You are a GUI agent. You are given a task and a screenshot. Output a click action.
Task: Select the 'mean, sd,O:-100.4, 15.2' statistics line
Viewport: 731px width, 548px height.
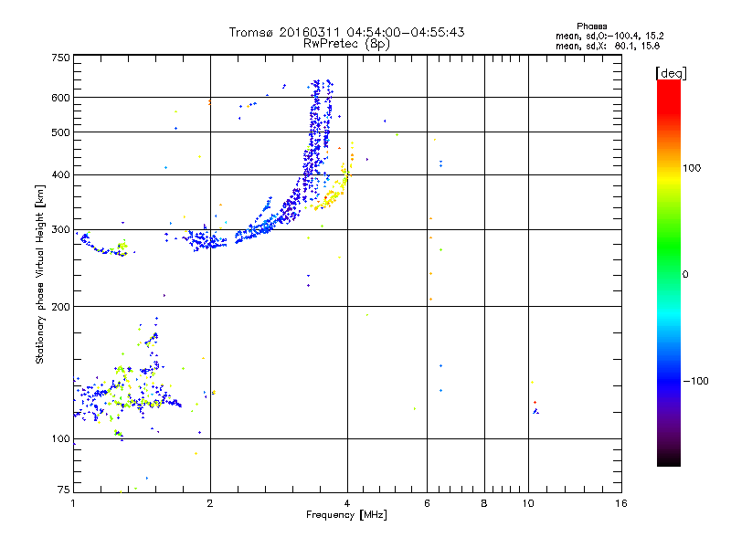pyautogui.click(x=609, y=36)
